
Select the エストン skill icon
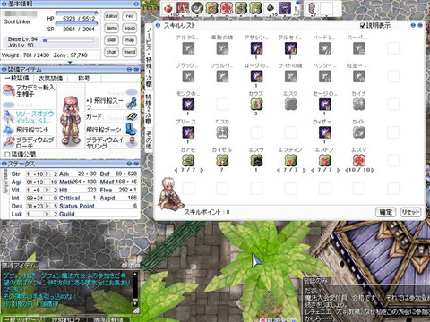[x=324, y=161]
